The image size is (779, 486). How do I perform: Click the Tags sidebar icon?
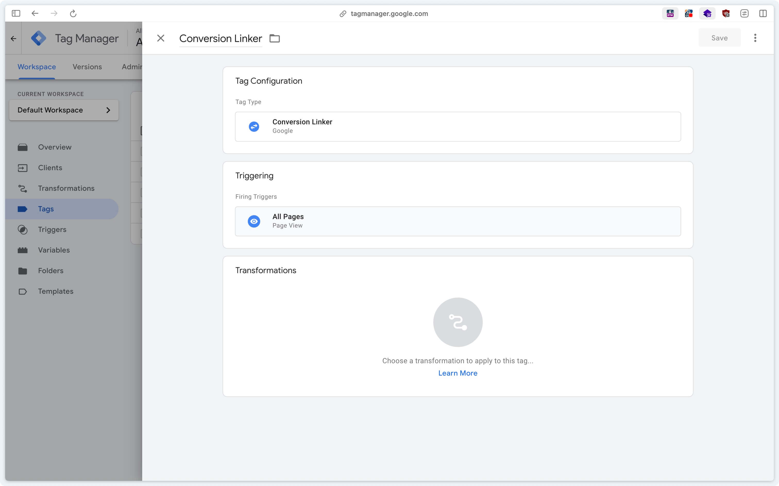pyautogui.click(x=22, y=209)
